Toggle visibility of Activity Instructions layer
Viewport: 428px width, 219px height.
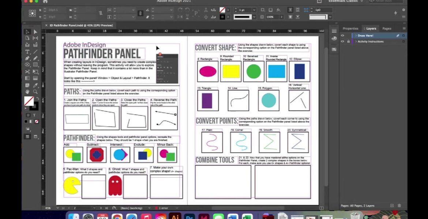point(342,41)
